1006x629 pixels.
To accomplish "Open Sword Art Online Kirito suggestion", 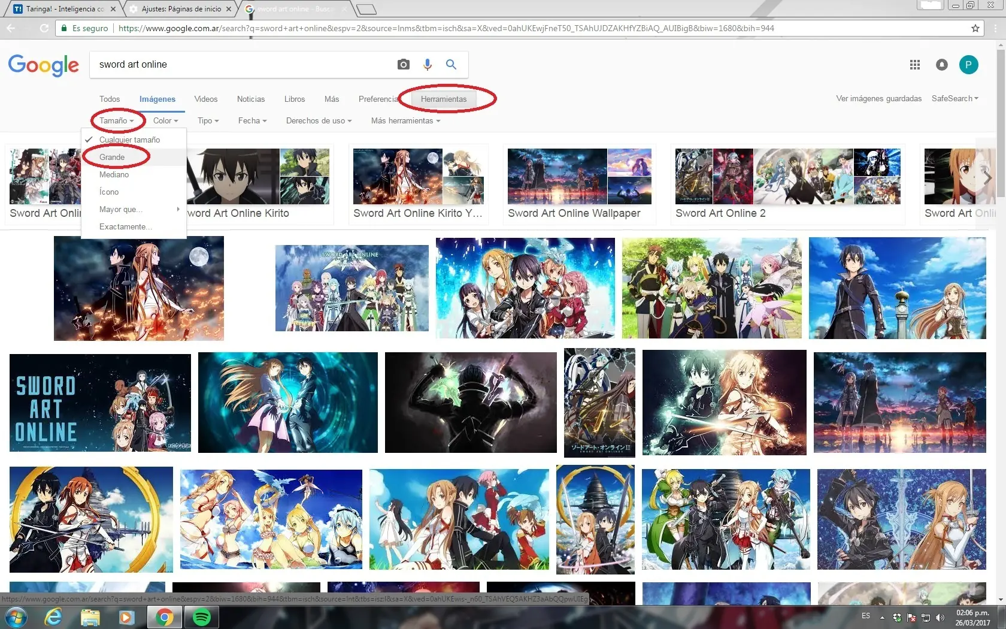I will [x=258, y=184].
